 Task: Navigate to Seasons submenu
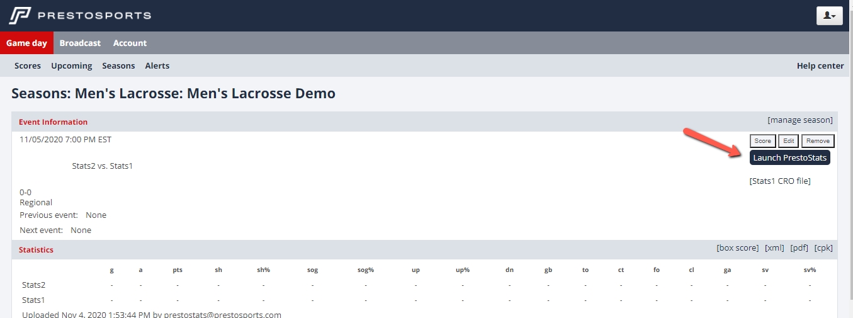(x=118, y=65)
